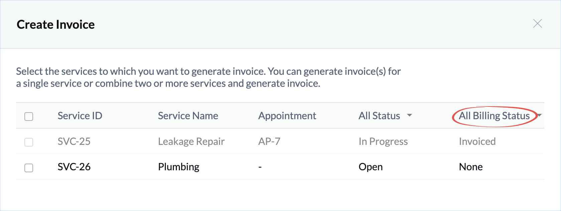Select the SVC-26 Plumbing checkbox
The height and width of the screenshot is (211, 561).
[x=29, y=168]
